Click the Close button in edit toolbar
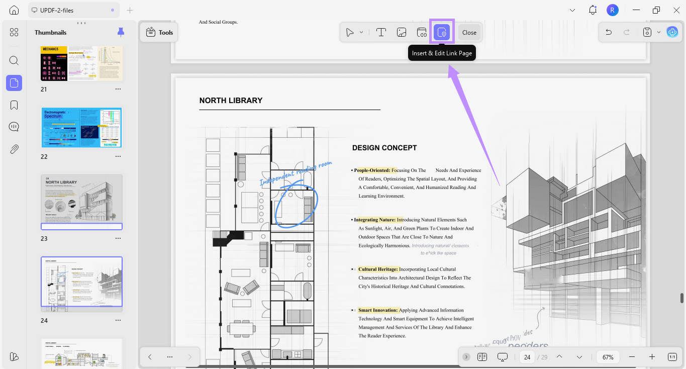Viewport: 686px width, 369px height. pyautogui.click(x=469, y=32)
